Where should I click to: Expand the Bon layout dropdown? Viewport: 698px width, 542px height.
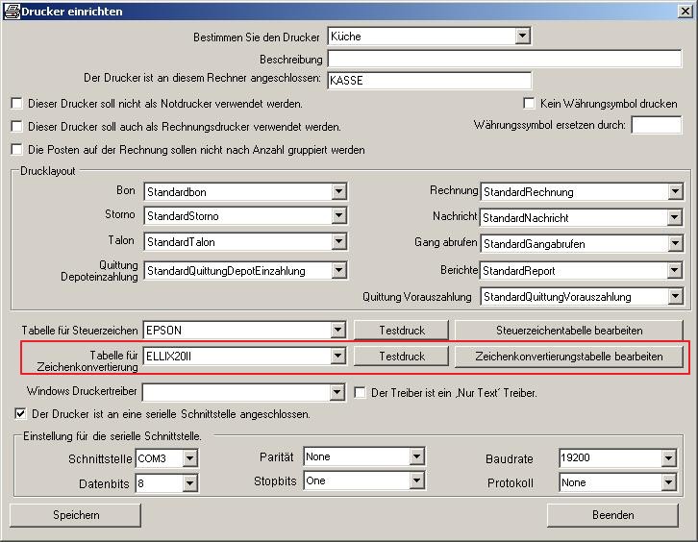tap(338, 192)
